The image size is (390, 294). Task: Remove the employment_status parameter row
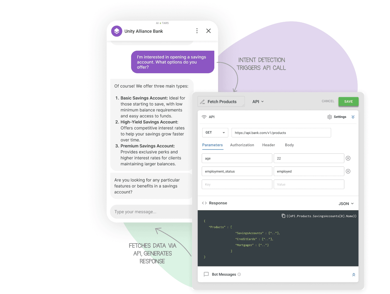(x=348, y=171)
